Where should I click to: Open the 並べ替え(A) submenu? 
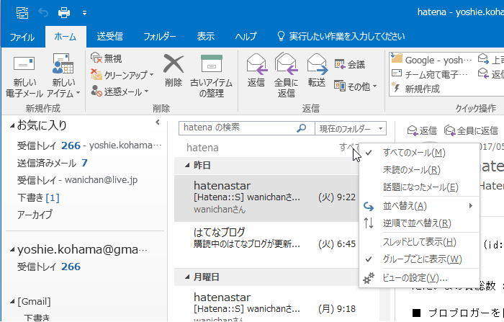point(419,205)
